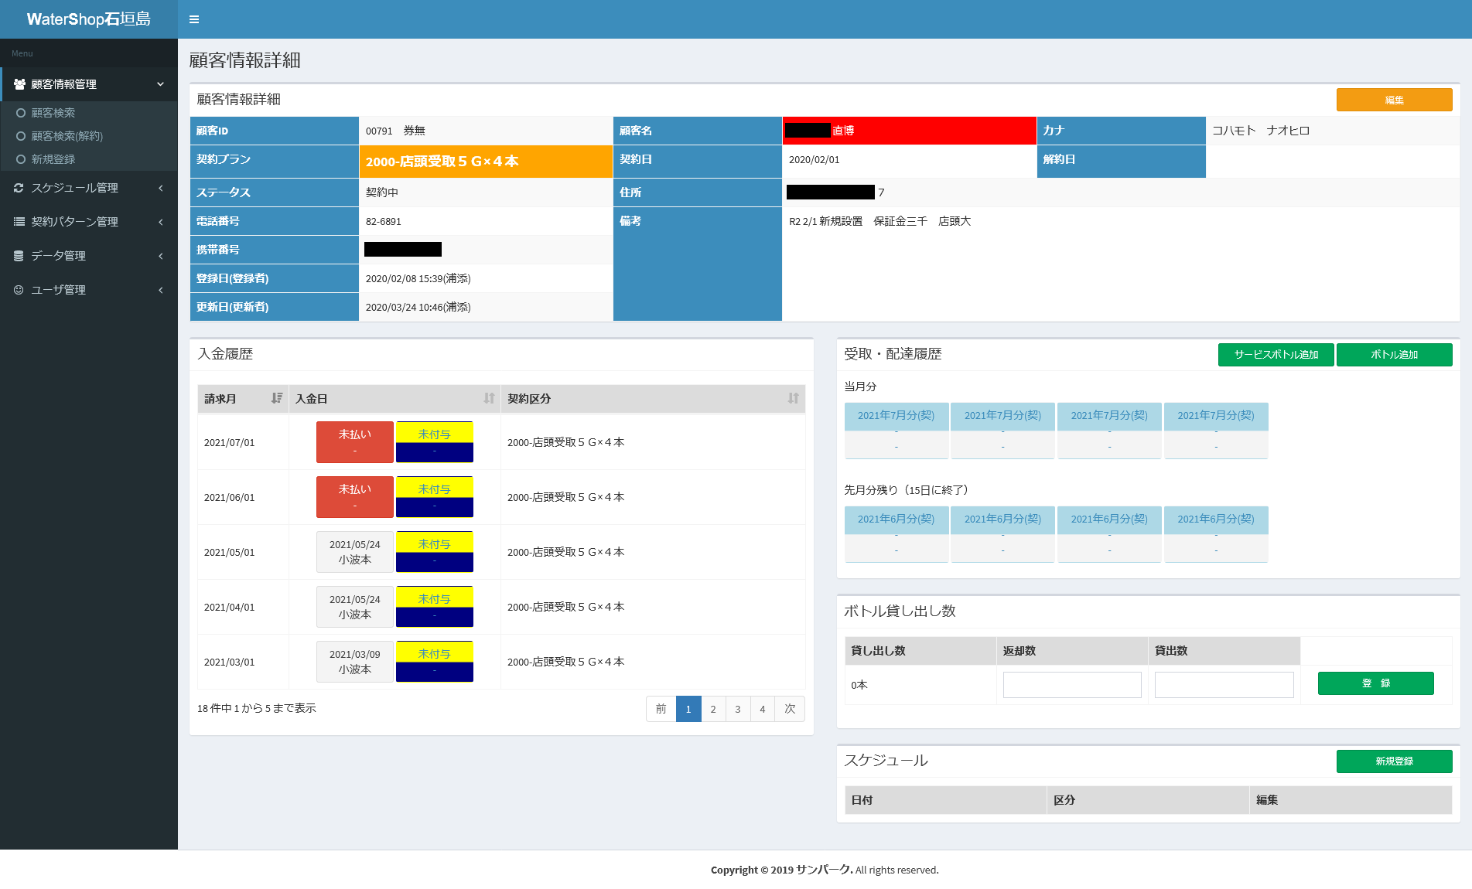1472x889 pixels.
Task: Collapse the 顧客情報管理 menu chevron
Action: tap(160, 84)
